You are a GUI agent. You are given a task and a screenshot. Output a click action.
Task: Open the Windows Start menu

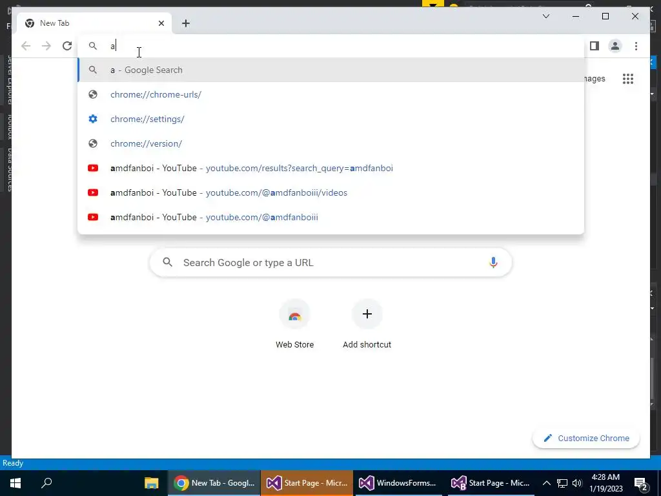point(15,483)
